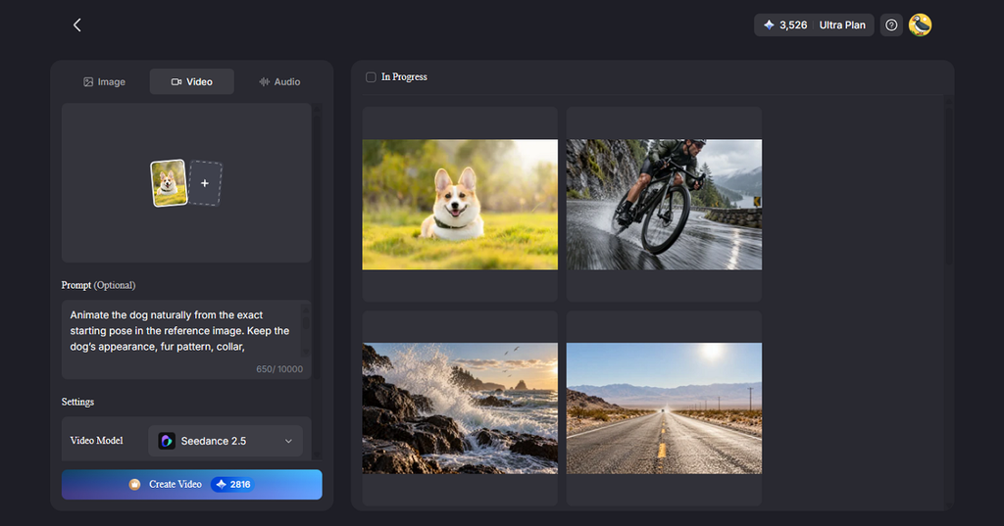Click the Settings heading
The image size is (1004, 526).
coord(77,402)
